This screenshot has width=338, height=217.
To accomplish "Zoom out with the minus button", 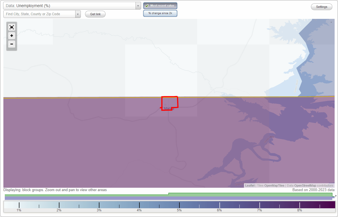I will click(x=12, y=44).
